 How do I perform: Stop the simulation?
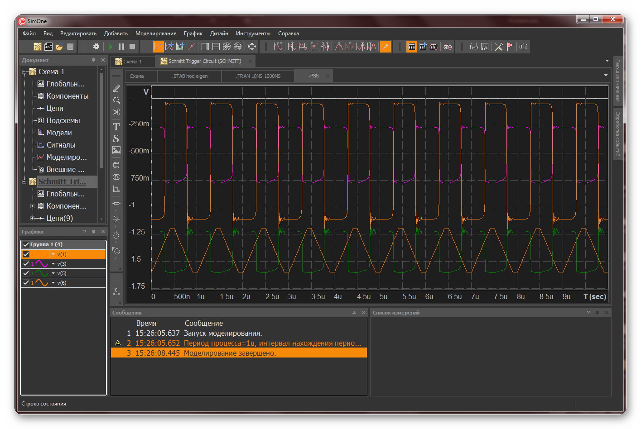click(x=132, y=47)
